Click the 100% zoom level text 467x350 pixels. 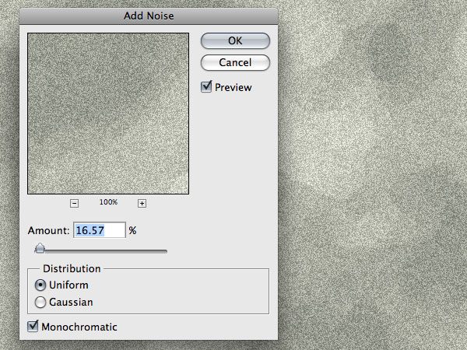(x=108, y=202)
